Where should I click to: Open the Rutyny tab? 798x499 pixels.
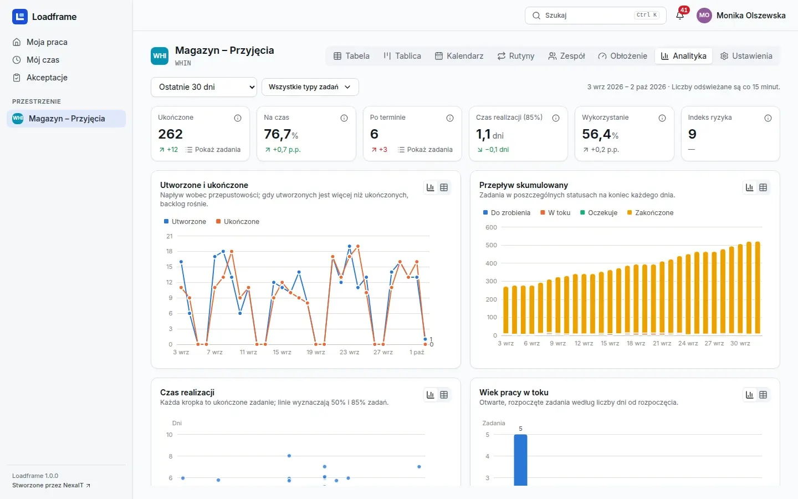516,56
